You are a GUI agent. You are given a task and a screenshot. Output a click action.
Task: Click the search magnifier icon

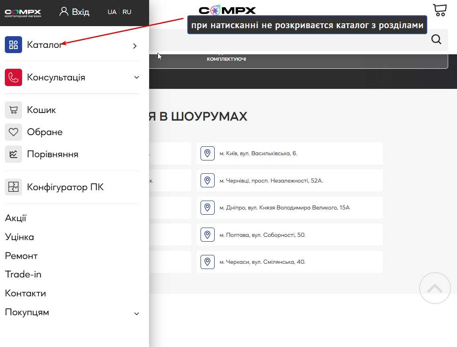[437, 39]
